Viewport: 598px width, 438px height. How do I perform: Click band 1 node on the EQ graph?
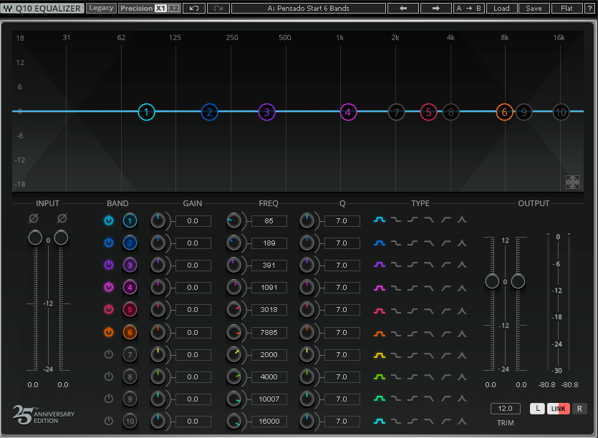click(146, 112)
